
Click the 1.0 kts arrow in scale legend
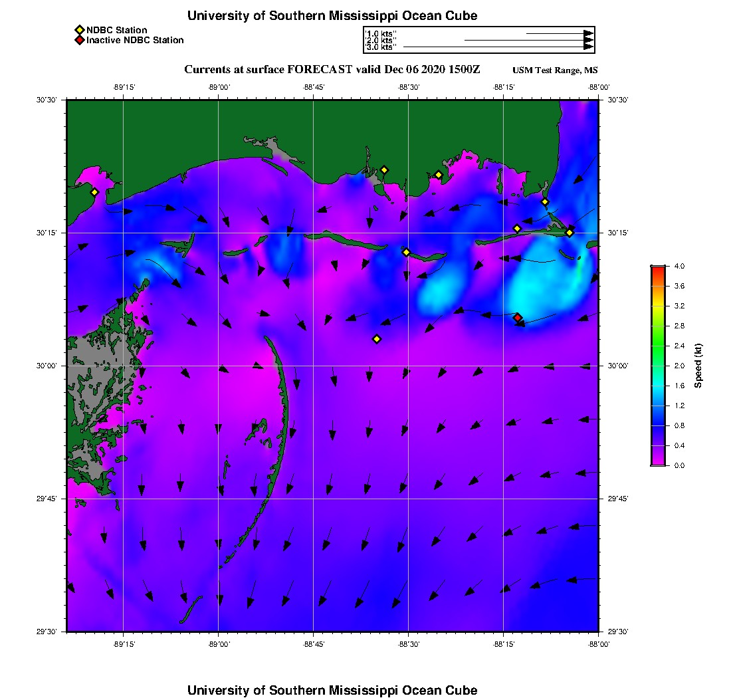[x=560, y=33]
